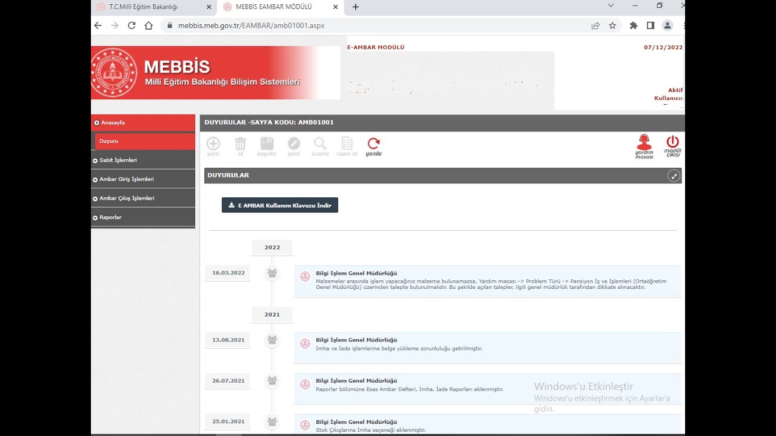The width and height of the screenshot is (776, 436).
Task: Go to browser home page icon
Action: click(149, 25)
